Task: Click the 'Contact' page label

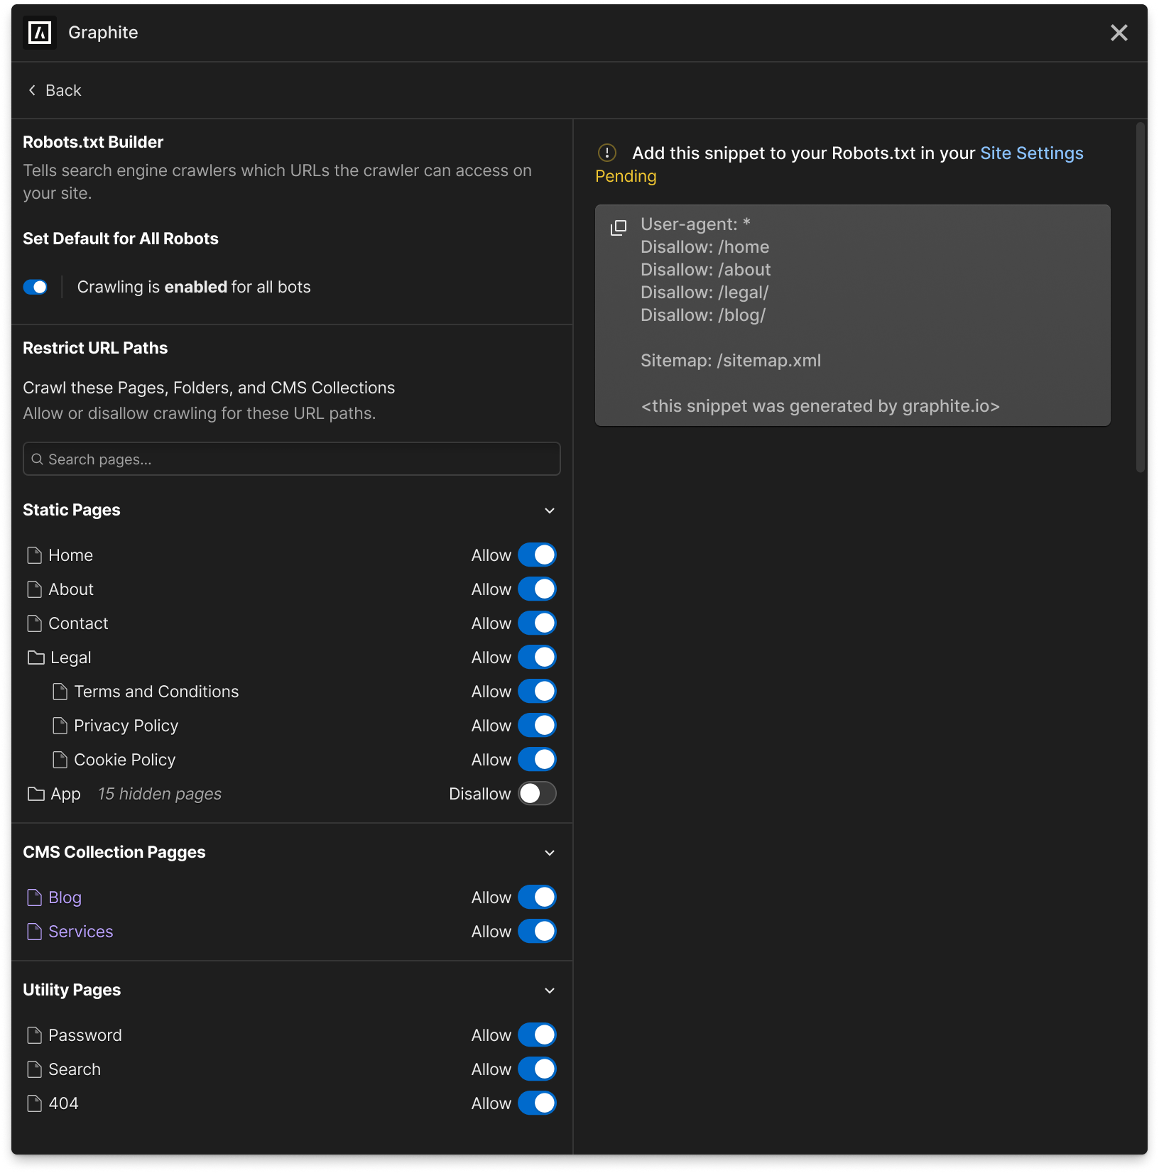Action: point(78,623)
